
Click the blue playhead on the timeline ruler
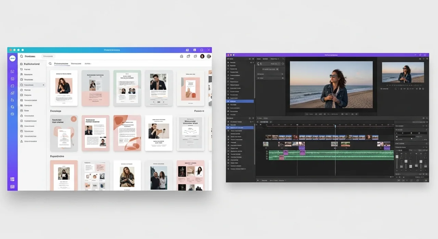click(x=335, y=126)
